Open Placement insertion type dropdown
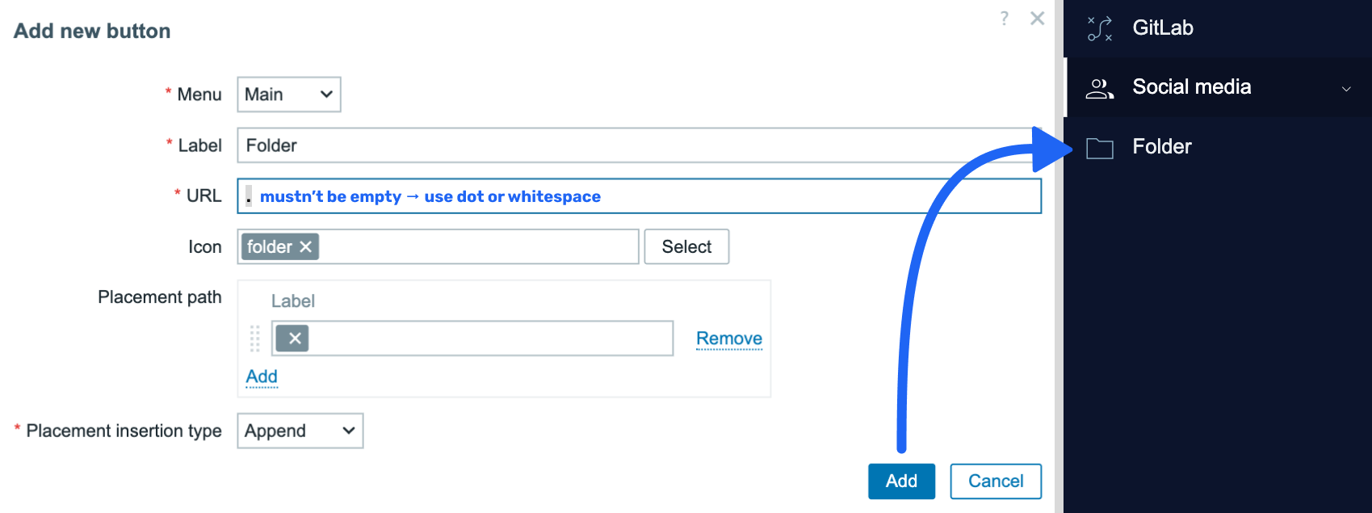 coord(300,431)
